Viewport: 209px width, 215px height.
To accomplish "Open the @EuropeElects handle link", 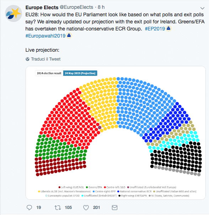I will coord(76,7).
